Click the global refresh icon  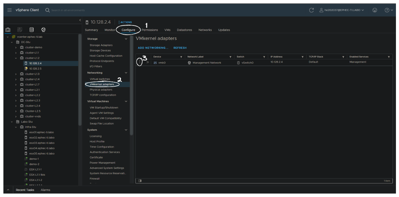(311, 10)
